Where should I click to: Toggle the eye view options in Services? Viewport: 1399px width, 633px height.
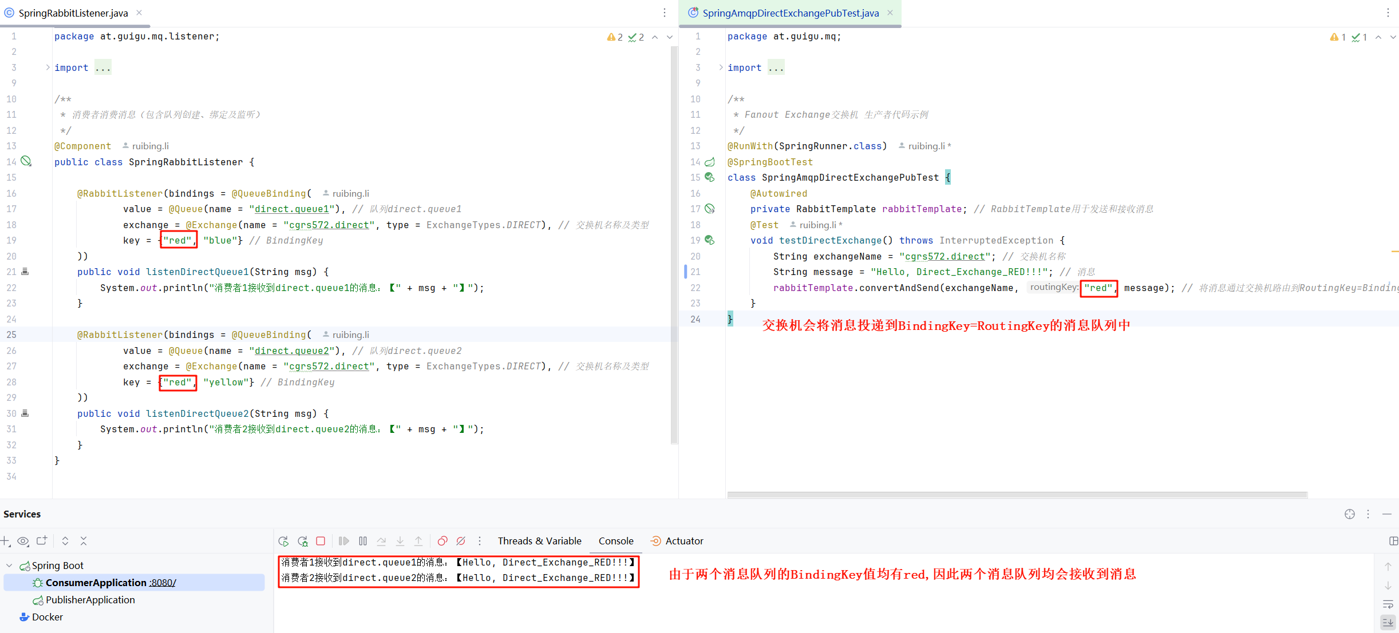coord(23,541)
